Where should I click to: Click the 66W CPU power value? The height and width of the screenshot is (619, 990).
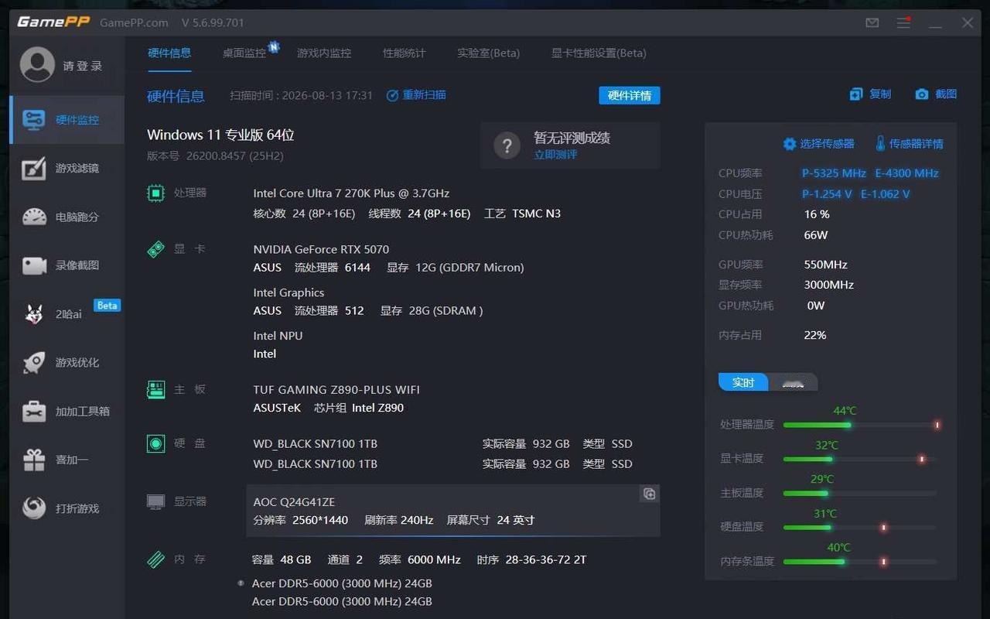816,235
